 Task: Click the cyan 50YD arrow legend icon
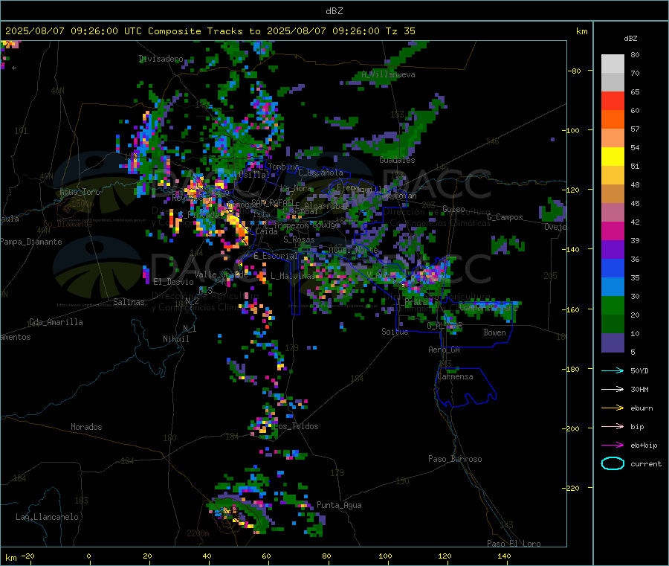pos(613,370)
